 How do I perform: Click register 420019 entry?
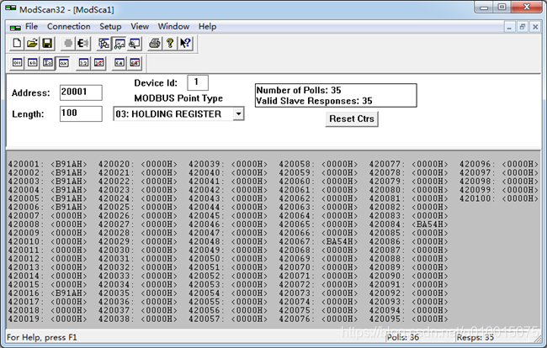pos(48,319)
